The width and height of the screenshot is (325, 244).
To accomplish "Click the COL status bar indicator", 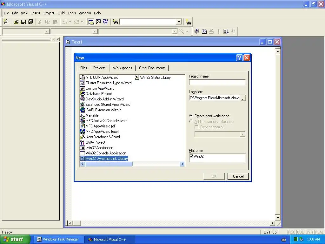I will click(x=300, y=232).
